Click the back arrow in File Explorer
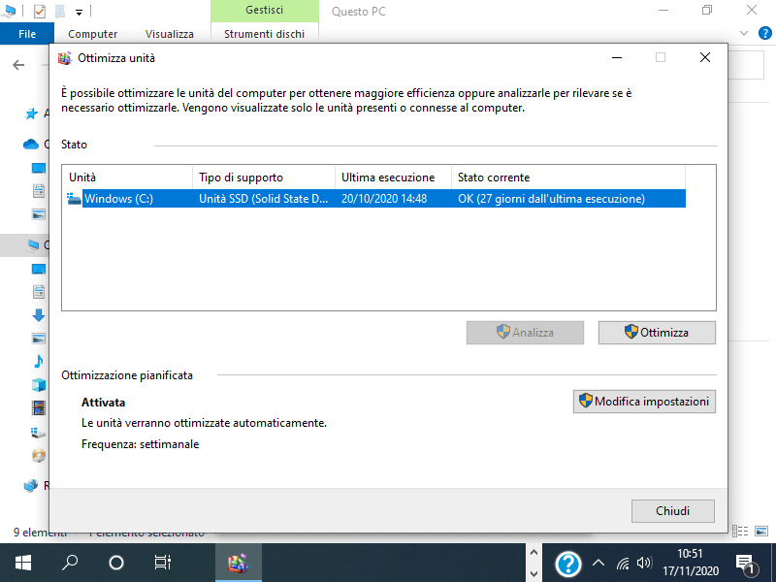The height and width of the screenshot is (582, 776). 18,66
